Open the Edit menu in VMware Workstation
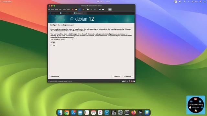The width and height of the screenshot is (207, 116). point(52,9)
